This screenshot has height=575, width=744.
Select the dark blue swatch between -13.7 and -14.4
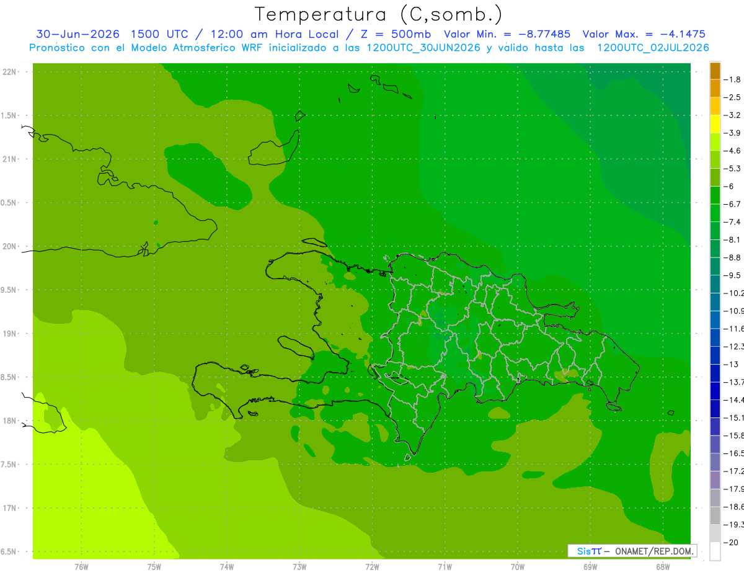(x=715, y=391)
